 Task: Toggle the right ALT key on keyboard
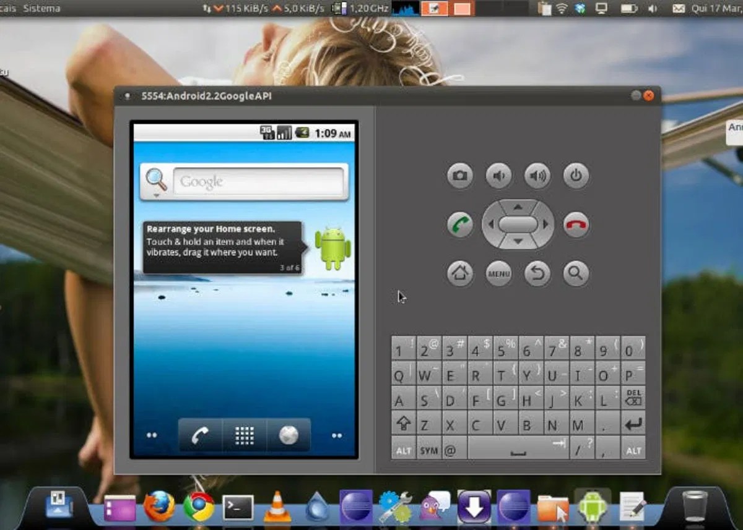[633, 448]
